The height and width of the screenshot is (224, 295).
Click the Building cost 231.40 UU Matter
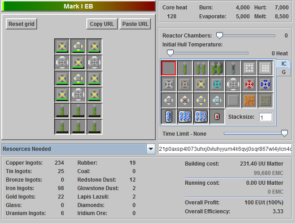pyautogui.click(x=261, y=164)
